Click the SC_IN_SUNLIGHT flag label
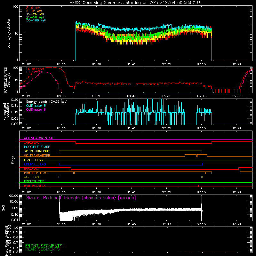 coord(37,151)
